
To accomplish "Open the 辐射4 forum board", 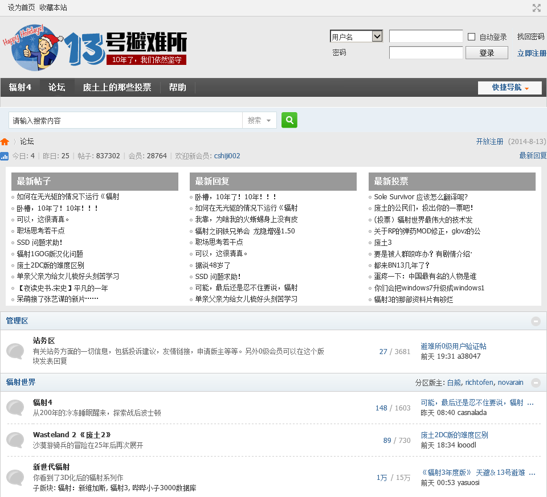I will coord(43,402).
